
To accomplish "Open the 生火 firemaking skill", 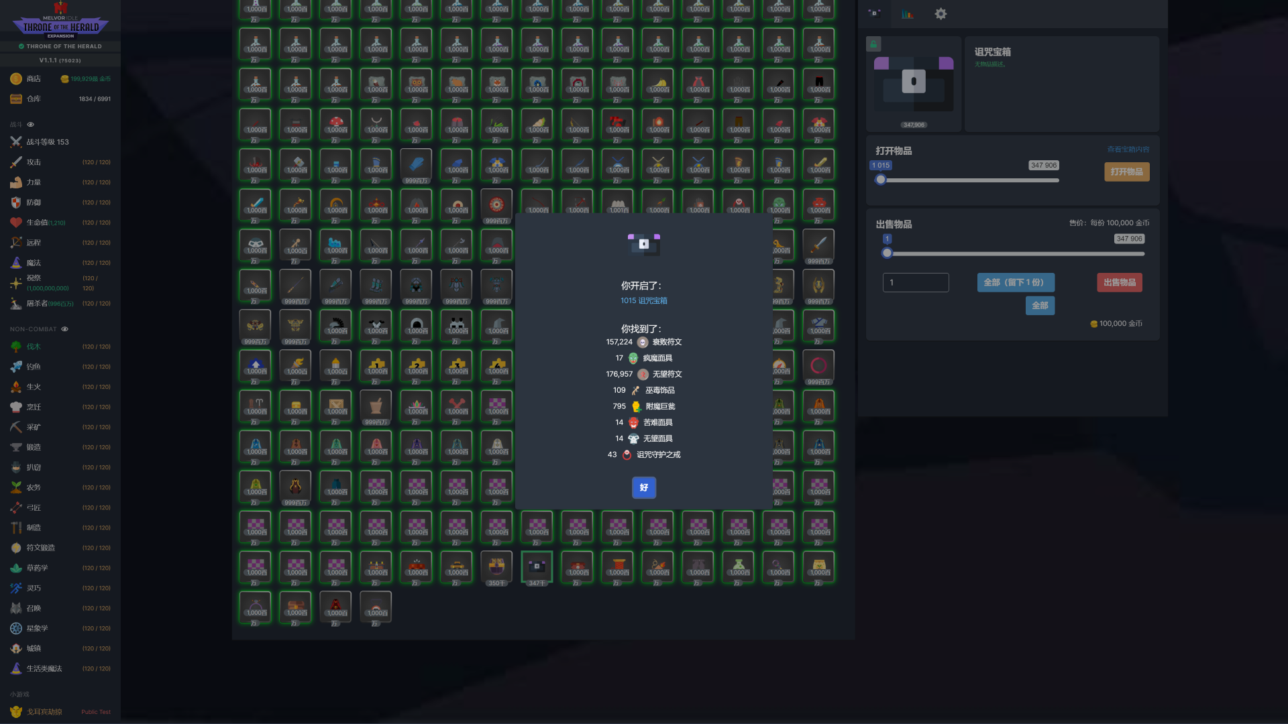I will click(x=60, y=387).
